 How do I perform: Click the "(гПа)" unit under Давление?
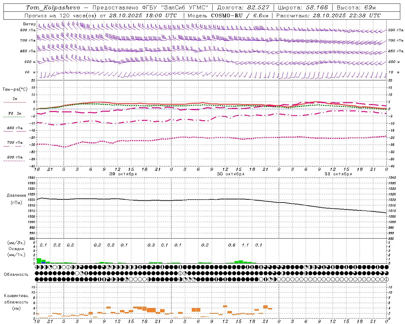(16, 203)
